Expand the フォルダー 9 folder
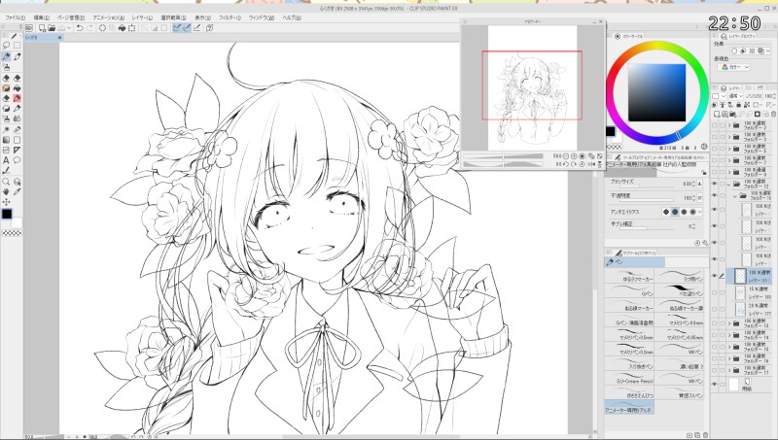The height and width of the screenshot is (440, 778). click(729, 172)
